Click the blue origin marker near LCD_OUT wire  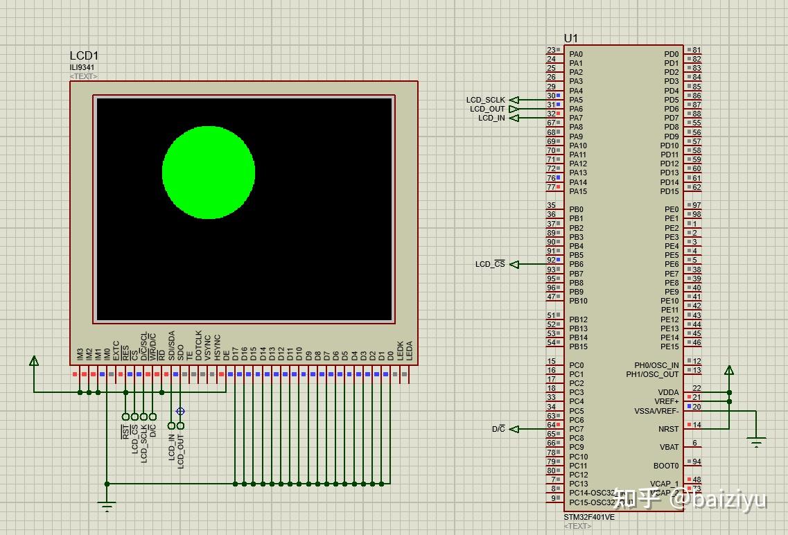(180, 411)
